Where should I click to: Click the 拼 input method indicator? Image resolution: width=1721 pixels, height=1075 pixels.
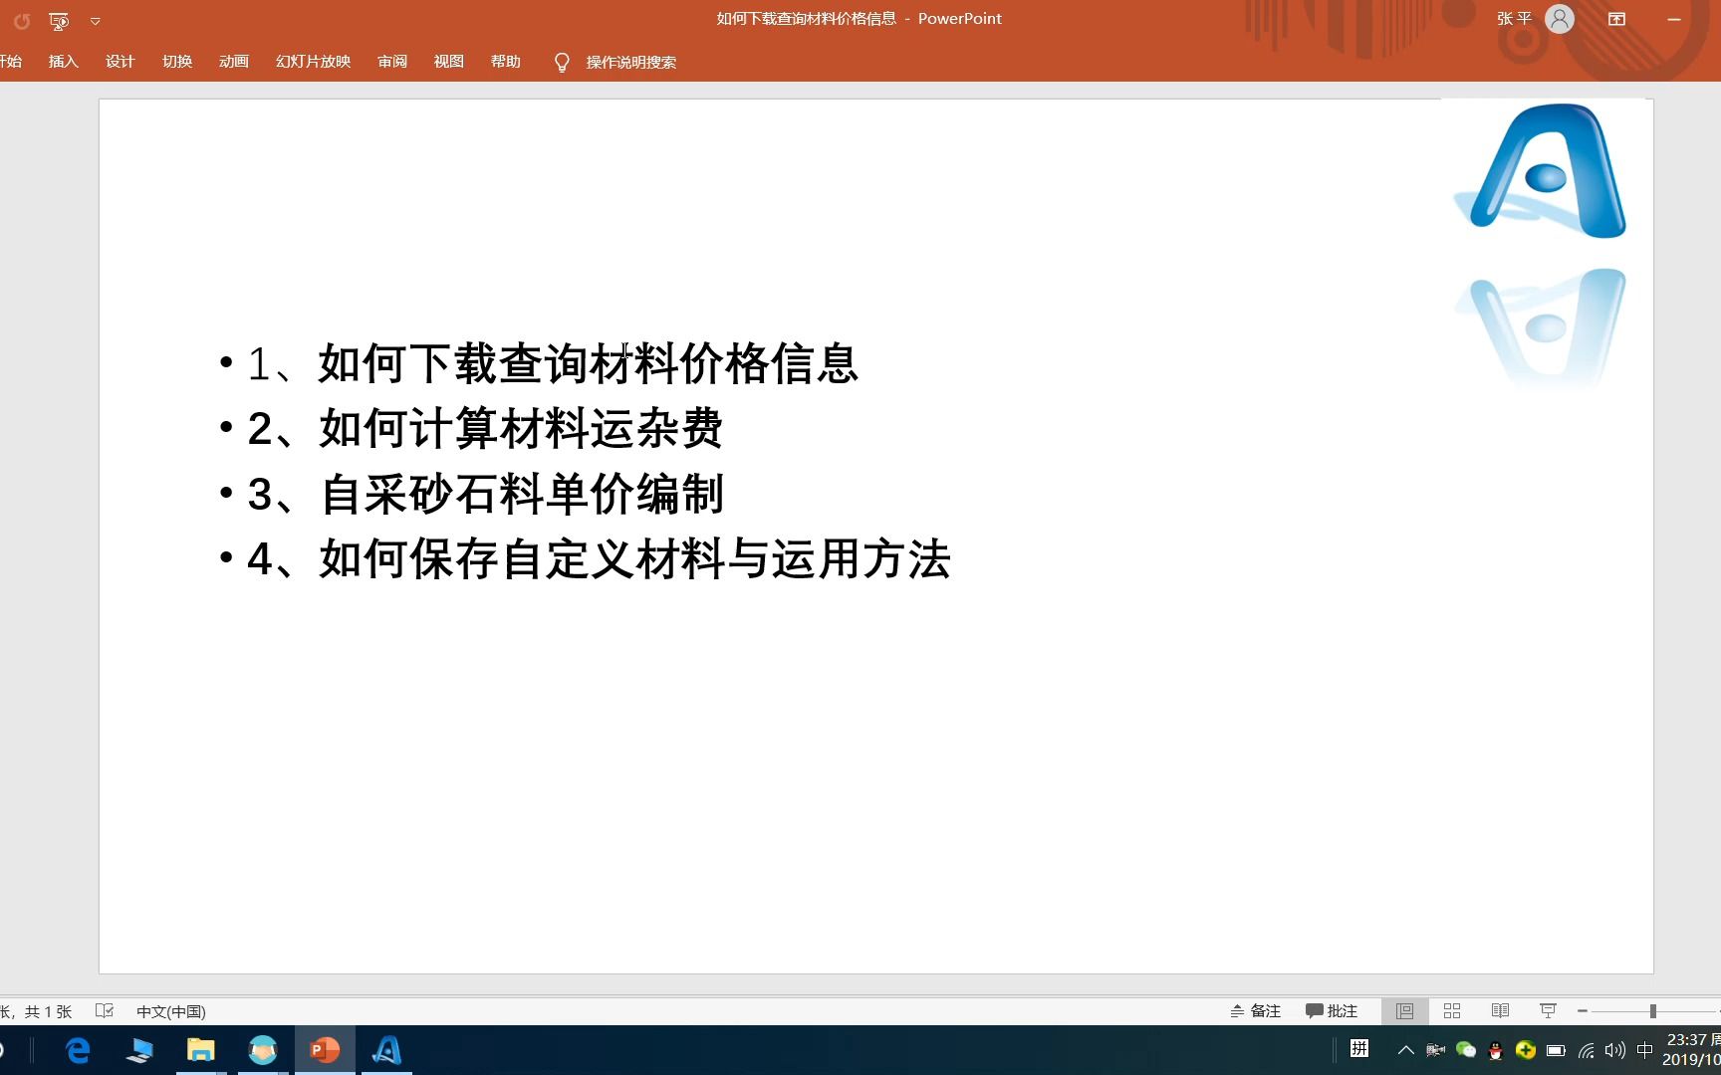coord(1359,1048)
